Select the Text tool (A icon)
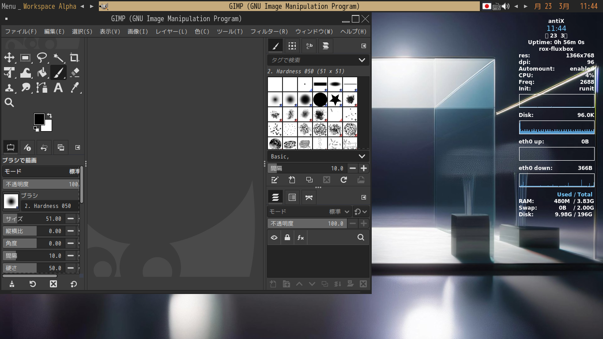 pos(58,88)
